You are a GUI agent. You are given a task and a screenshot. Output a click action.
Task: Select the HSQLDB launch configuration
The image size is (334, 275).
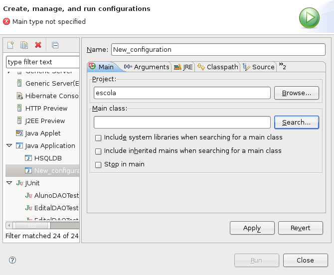(47, 158)
